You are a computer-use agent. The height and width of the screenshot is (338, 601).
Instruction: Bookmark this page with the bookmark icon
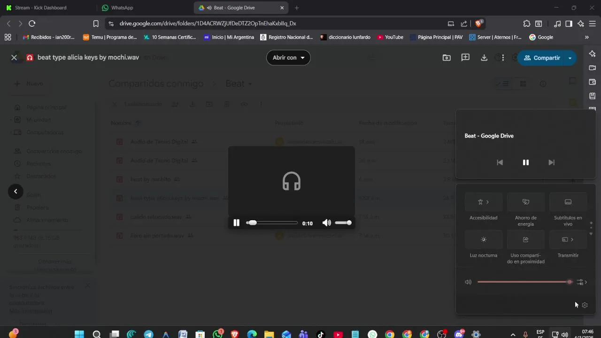point(96,23)
